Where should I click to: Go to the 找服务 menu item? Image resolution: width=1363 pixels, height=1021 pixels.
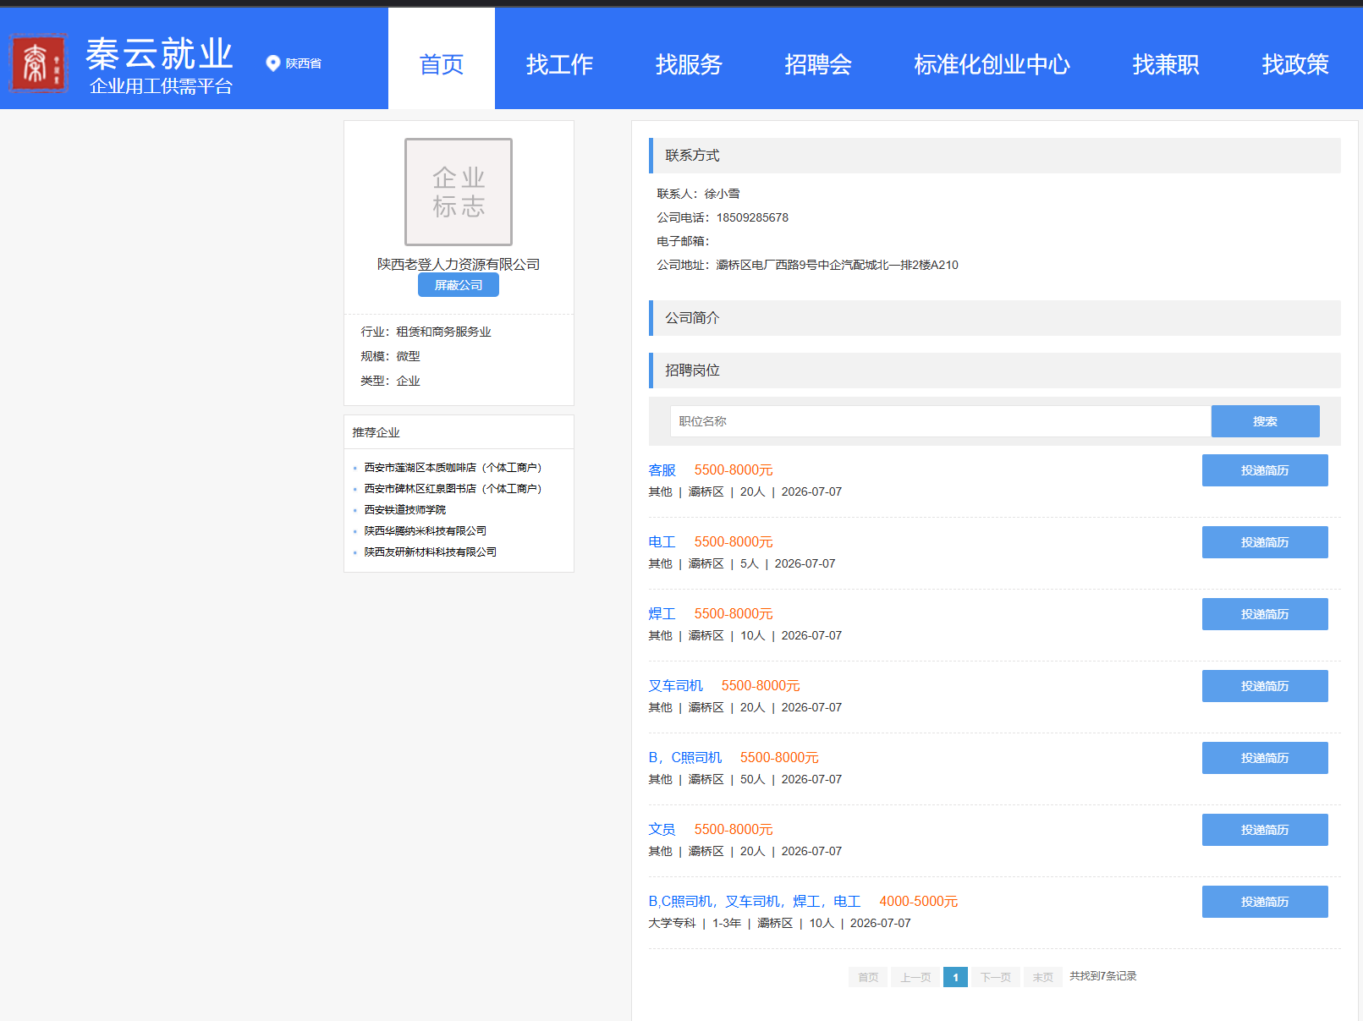689,64
